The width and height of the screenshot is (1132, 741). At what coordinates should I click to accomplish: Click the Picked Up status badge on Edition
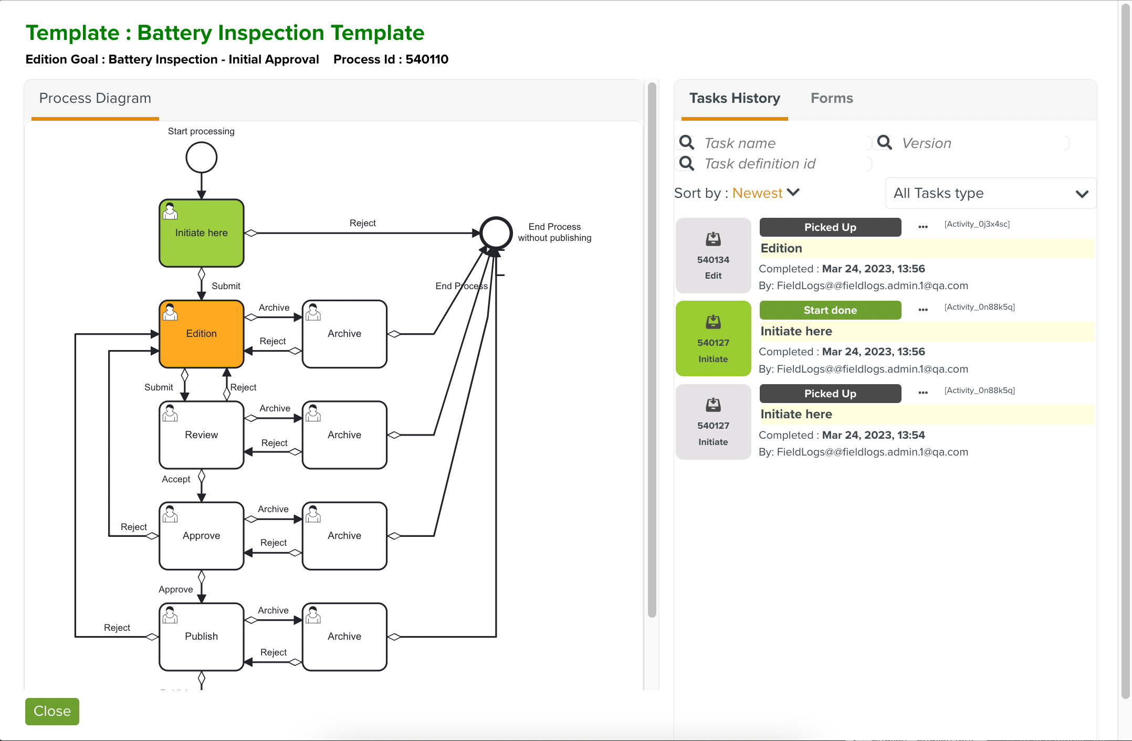click(x=830, y=227)
